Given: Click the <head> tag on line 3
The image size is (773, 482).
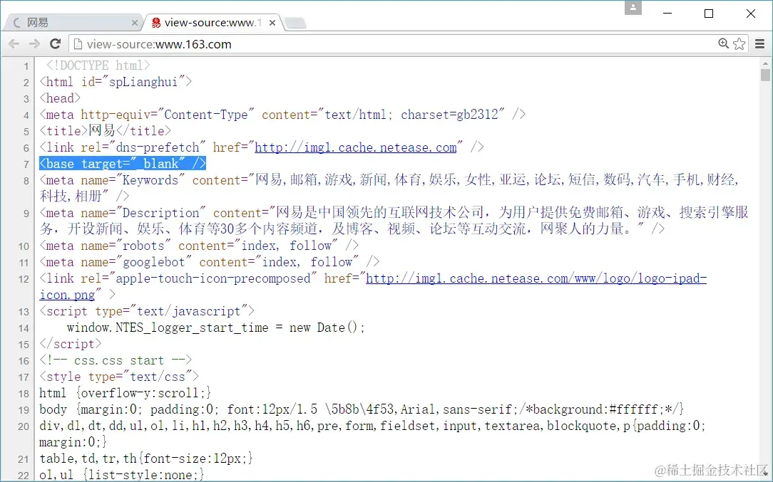Looking at the screenshot, I should pyautogui.click(x=60, y=98).
